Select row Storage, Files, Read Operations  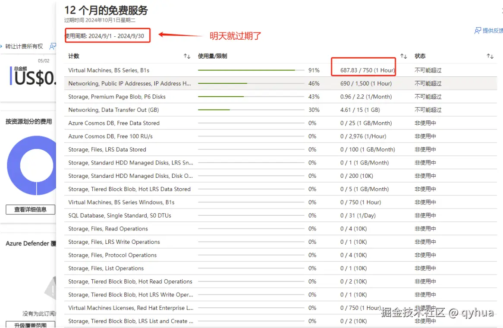tap(280, 228)
